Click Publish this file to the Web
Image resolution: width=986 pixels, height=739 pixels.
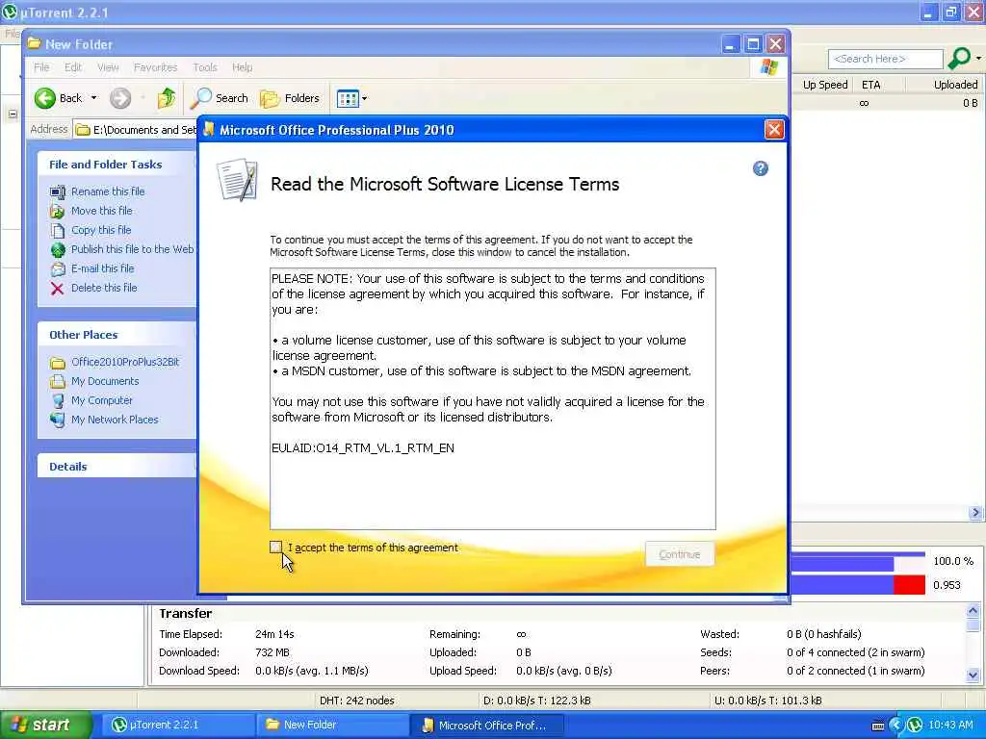[x=132, y=249]
